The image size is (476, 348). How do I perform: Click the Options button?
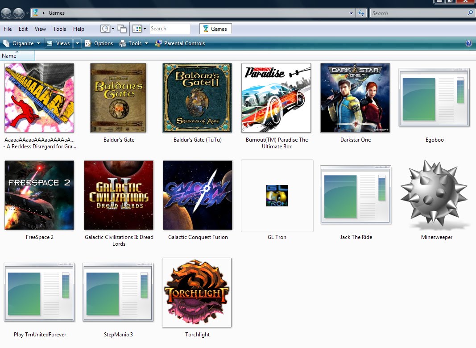99,43
